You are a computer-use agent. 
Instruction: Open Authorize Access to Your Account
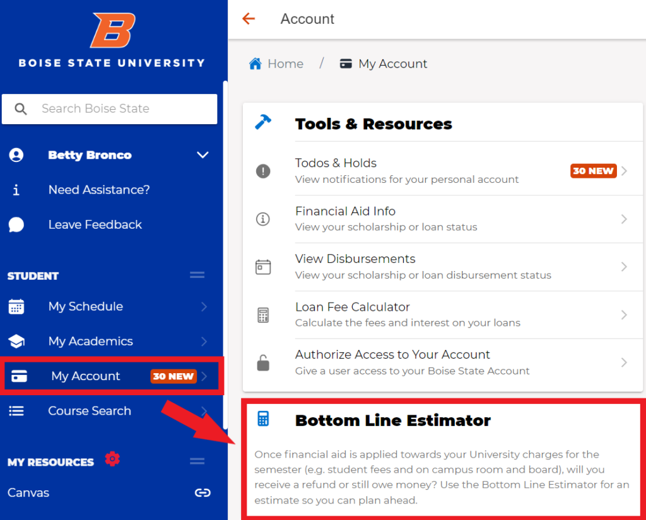pos(442,362)
